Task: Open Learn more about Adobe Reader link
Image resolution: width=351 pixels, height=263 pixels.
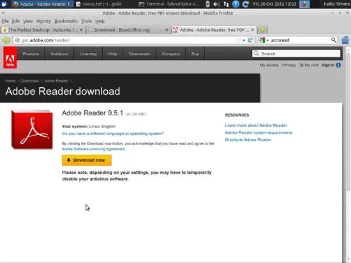Action: pyautogui.click(x=256, y=125)
